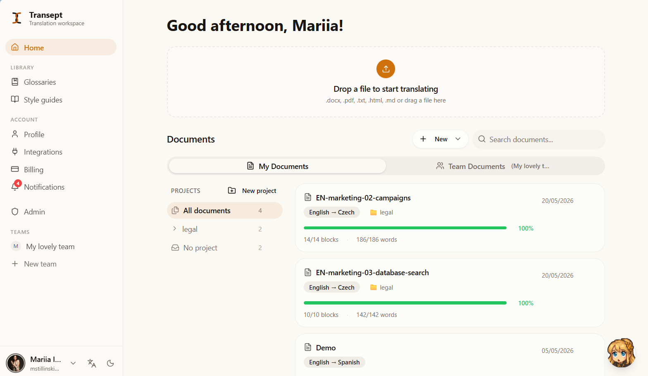Image resolution: width=648 pixels, height=376 pixels.
Task: Click progress bar of EN-marketing-03-database-search
Action: point(405,303)
